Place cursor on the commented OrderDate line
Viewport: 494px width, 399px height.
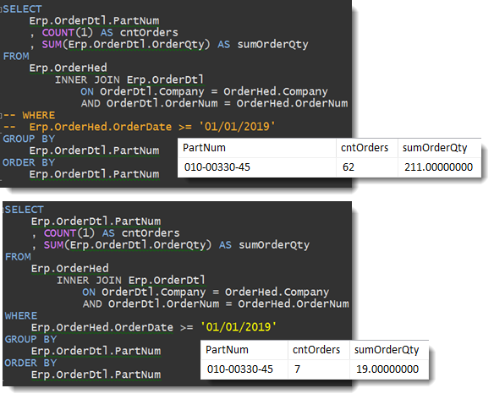point(139,127)
